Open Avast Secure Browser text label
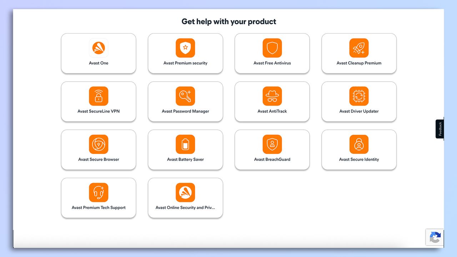 (99, 159)
